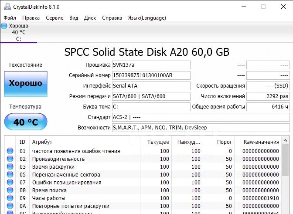Click the Текущее column header

pos(156,142)
